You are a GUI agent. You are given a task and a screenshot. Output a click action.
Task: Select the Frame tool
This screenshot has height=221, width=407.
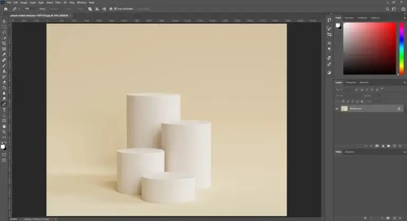pyautogui.click(x=4, y=49)
